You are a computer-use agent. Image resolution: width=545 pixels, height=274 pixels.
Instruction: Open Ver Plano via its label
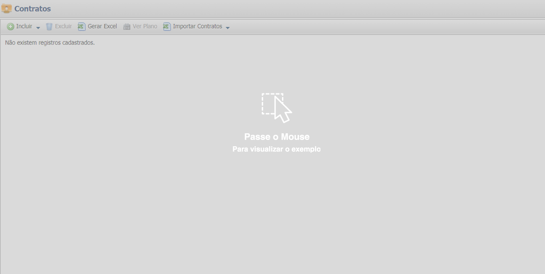pos(145,27)
